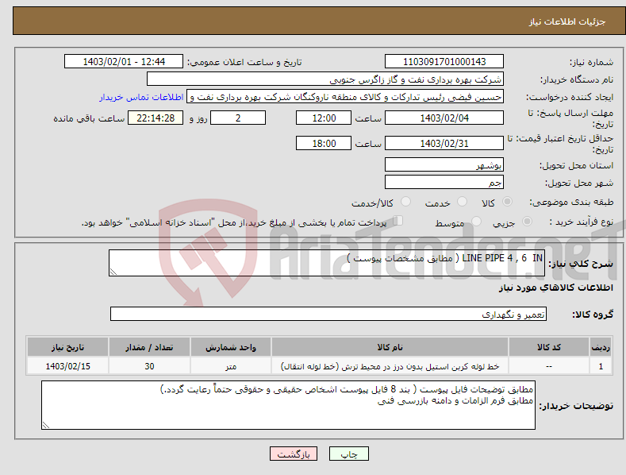Image resolution: width=626 pixels, height=475 pixels.
Task: Click the delivery city field جم
Action: coord(444,182)
